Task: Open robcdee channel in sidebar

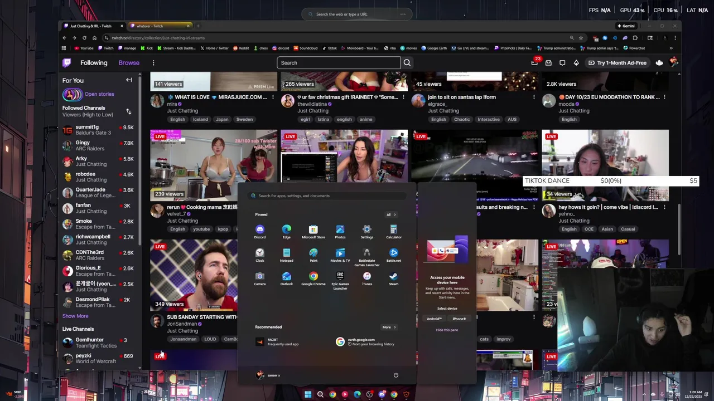Action: (98, 177)
